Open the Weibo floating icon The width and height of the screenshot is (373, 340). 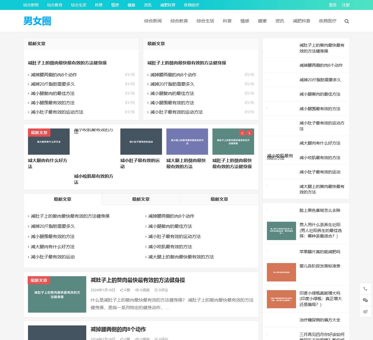[x=365, y=311]
